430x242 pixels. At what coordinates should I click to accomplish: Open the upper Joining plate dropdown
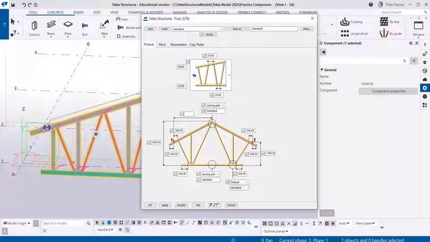pos(216,105)
